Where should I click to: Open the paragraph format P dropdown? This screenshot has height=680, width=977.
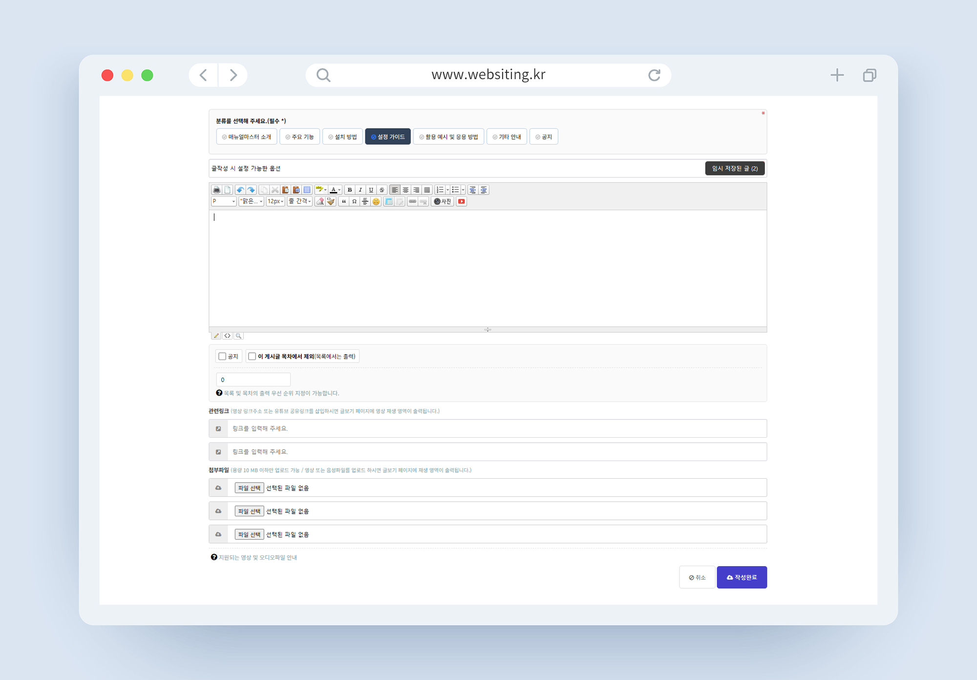point(224,202)
